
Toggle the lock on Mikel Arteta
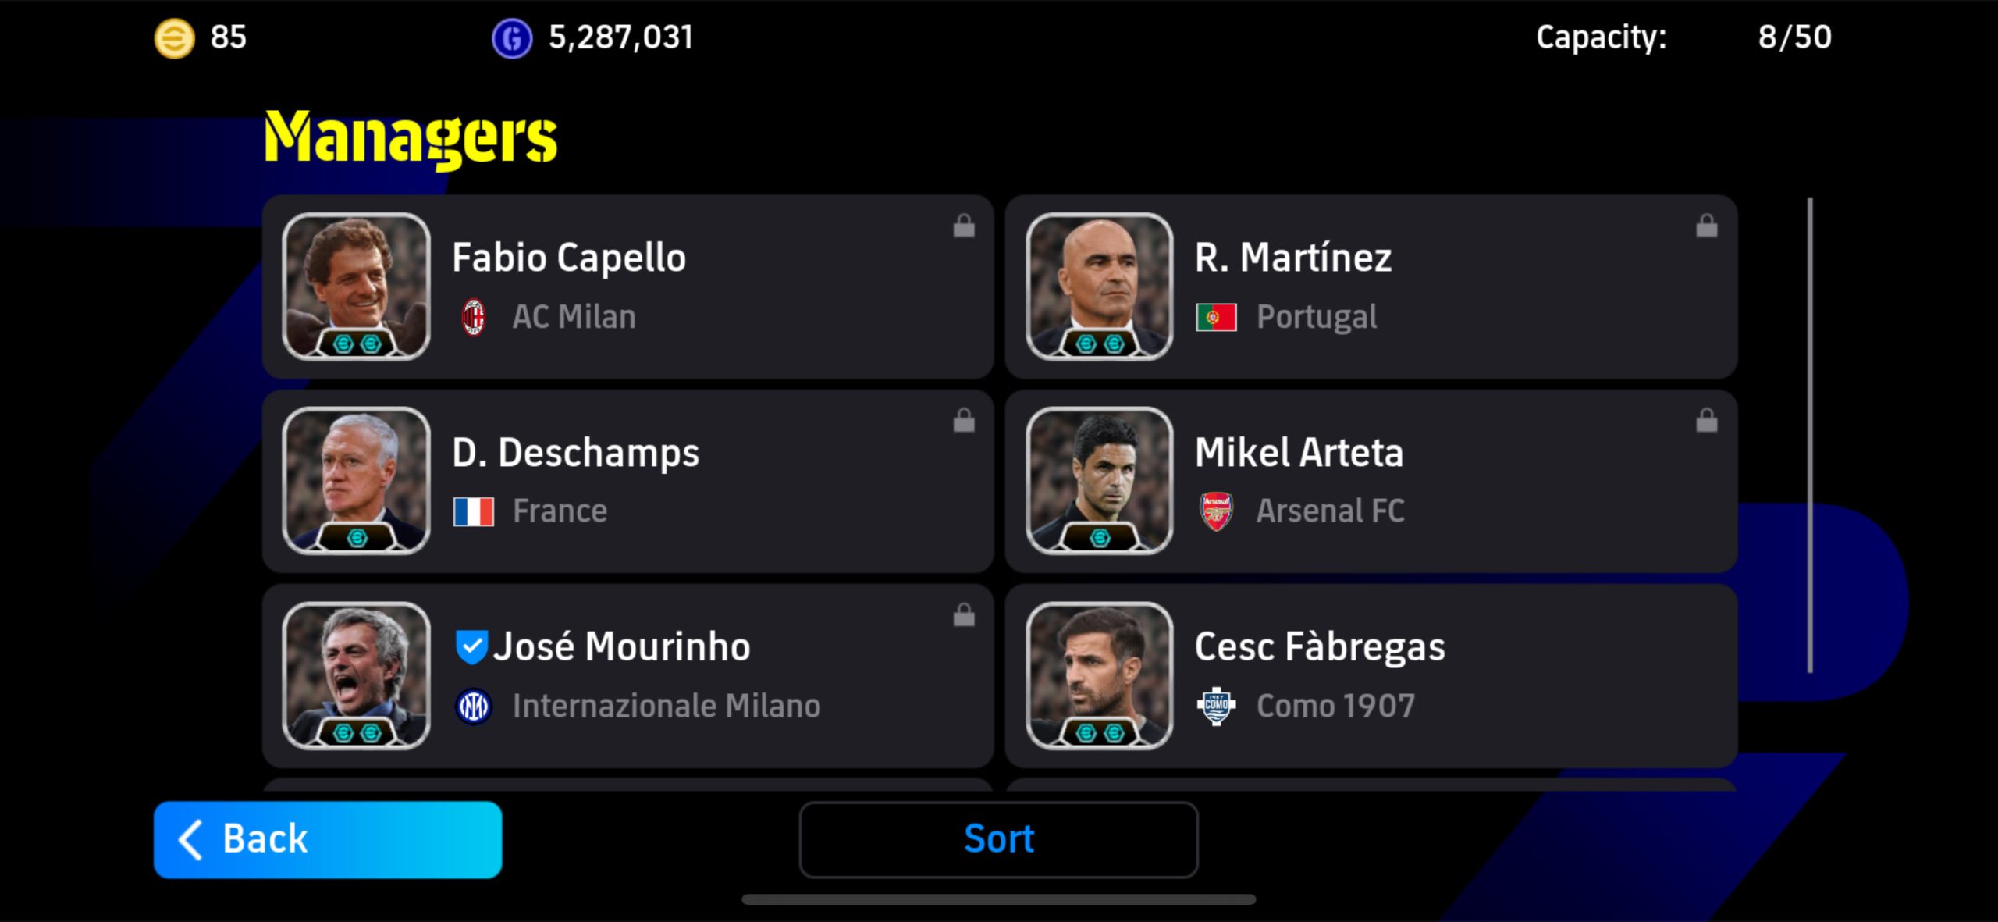click(x=1707, y=421)
